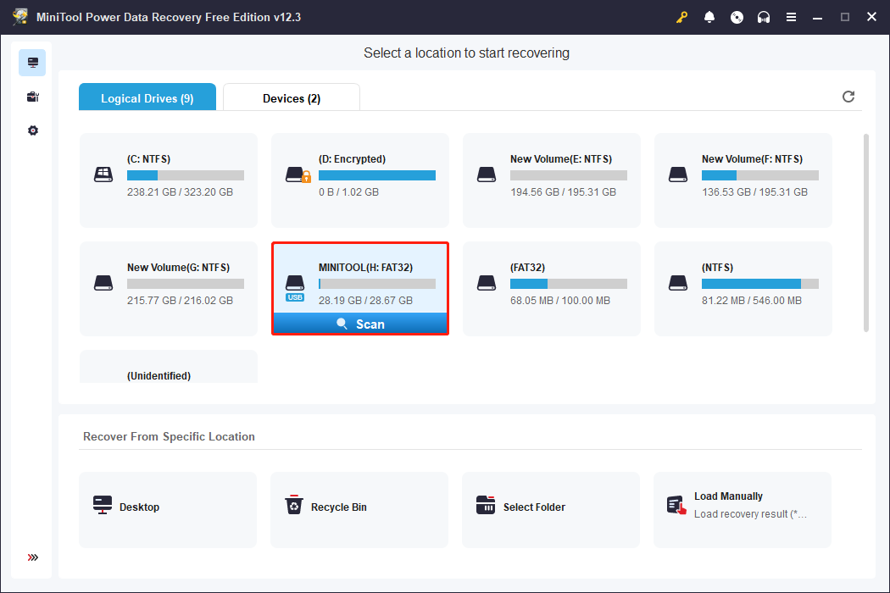
Task: Switch to the Devices (2) tab
Action: 291,98
